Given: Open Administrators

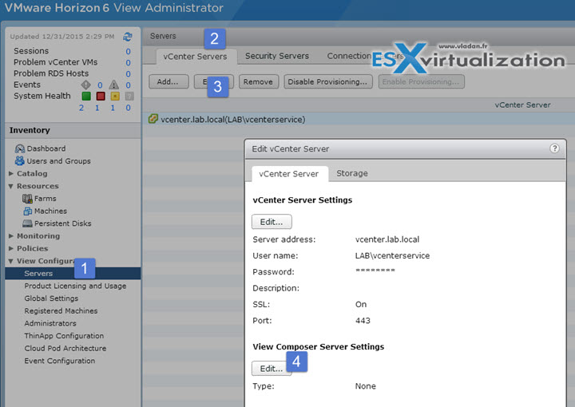Looking at the screenshot, I should pyautogui.click(x=50, y=323).
